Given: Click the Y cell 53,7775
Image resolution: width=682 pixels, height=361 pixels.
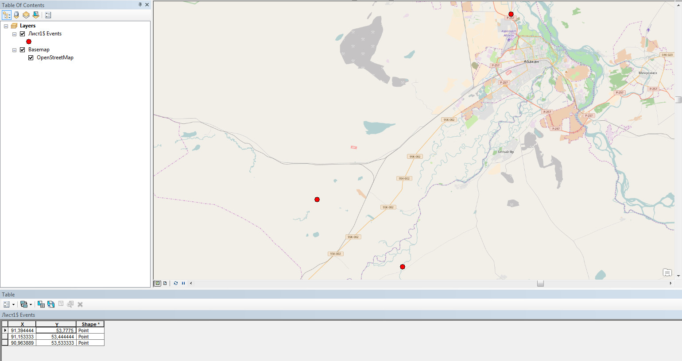Looking at the screenshot, I should tap(56, 330).
